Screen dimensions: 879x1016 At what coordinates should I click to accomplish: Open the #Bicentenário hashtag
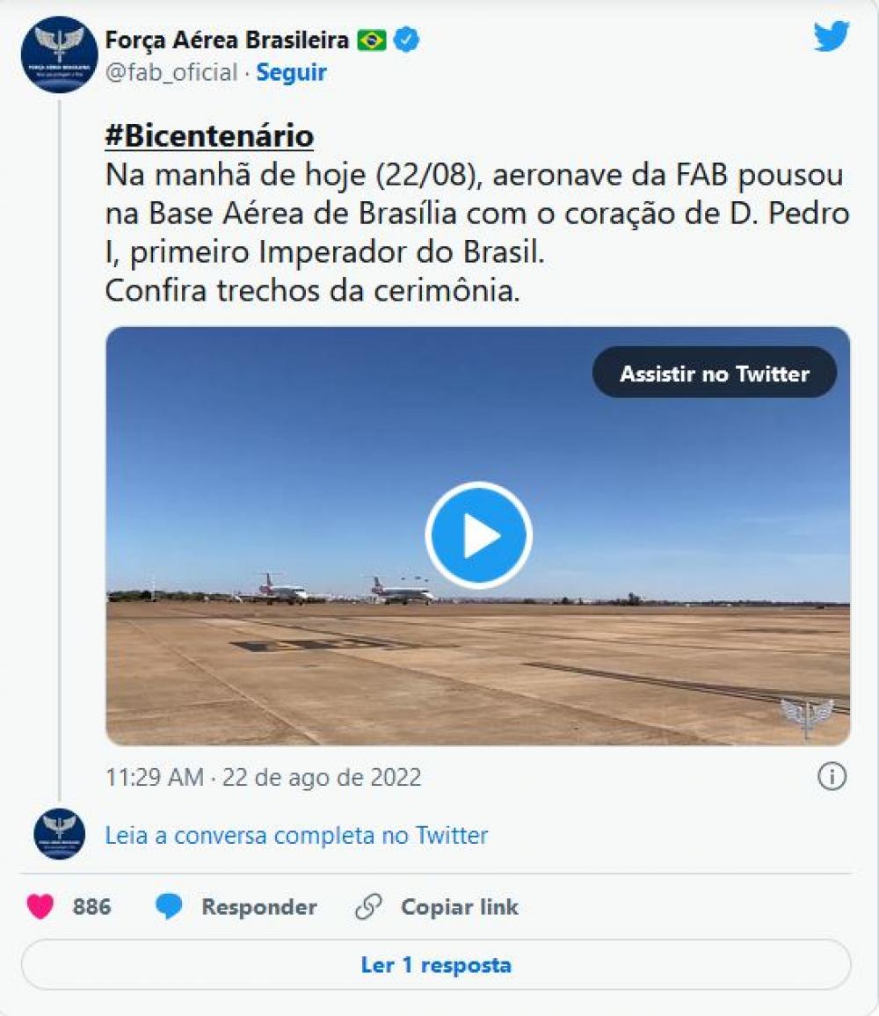coord(209,135)
